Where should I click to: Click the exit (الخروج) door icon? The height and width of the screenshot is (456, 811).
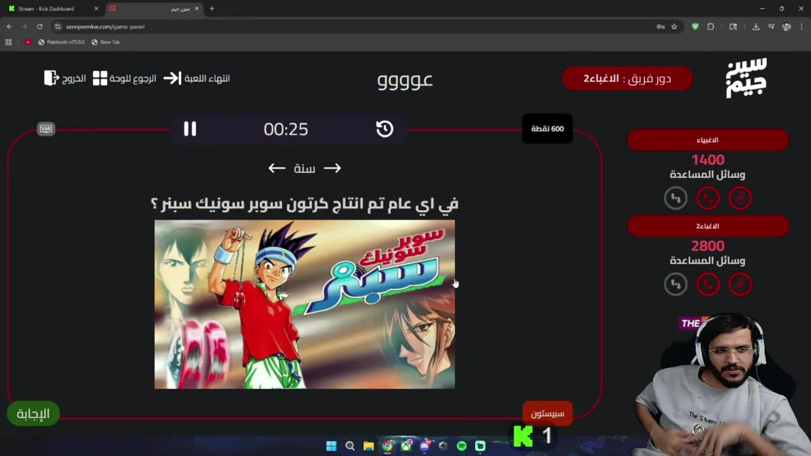coord(51,79)
